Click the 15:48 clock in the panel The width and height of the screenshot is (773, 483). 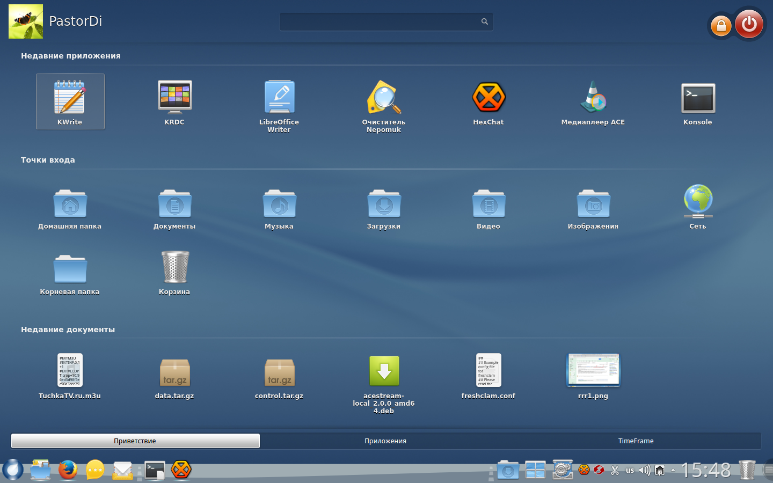(706, 470)
